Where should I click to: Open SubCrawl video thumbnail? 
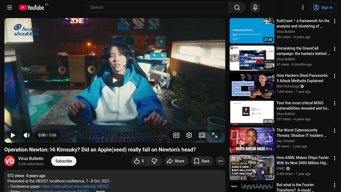click(252, 31)
